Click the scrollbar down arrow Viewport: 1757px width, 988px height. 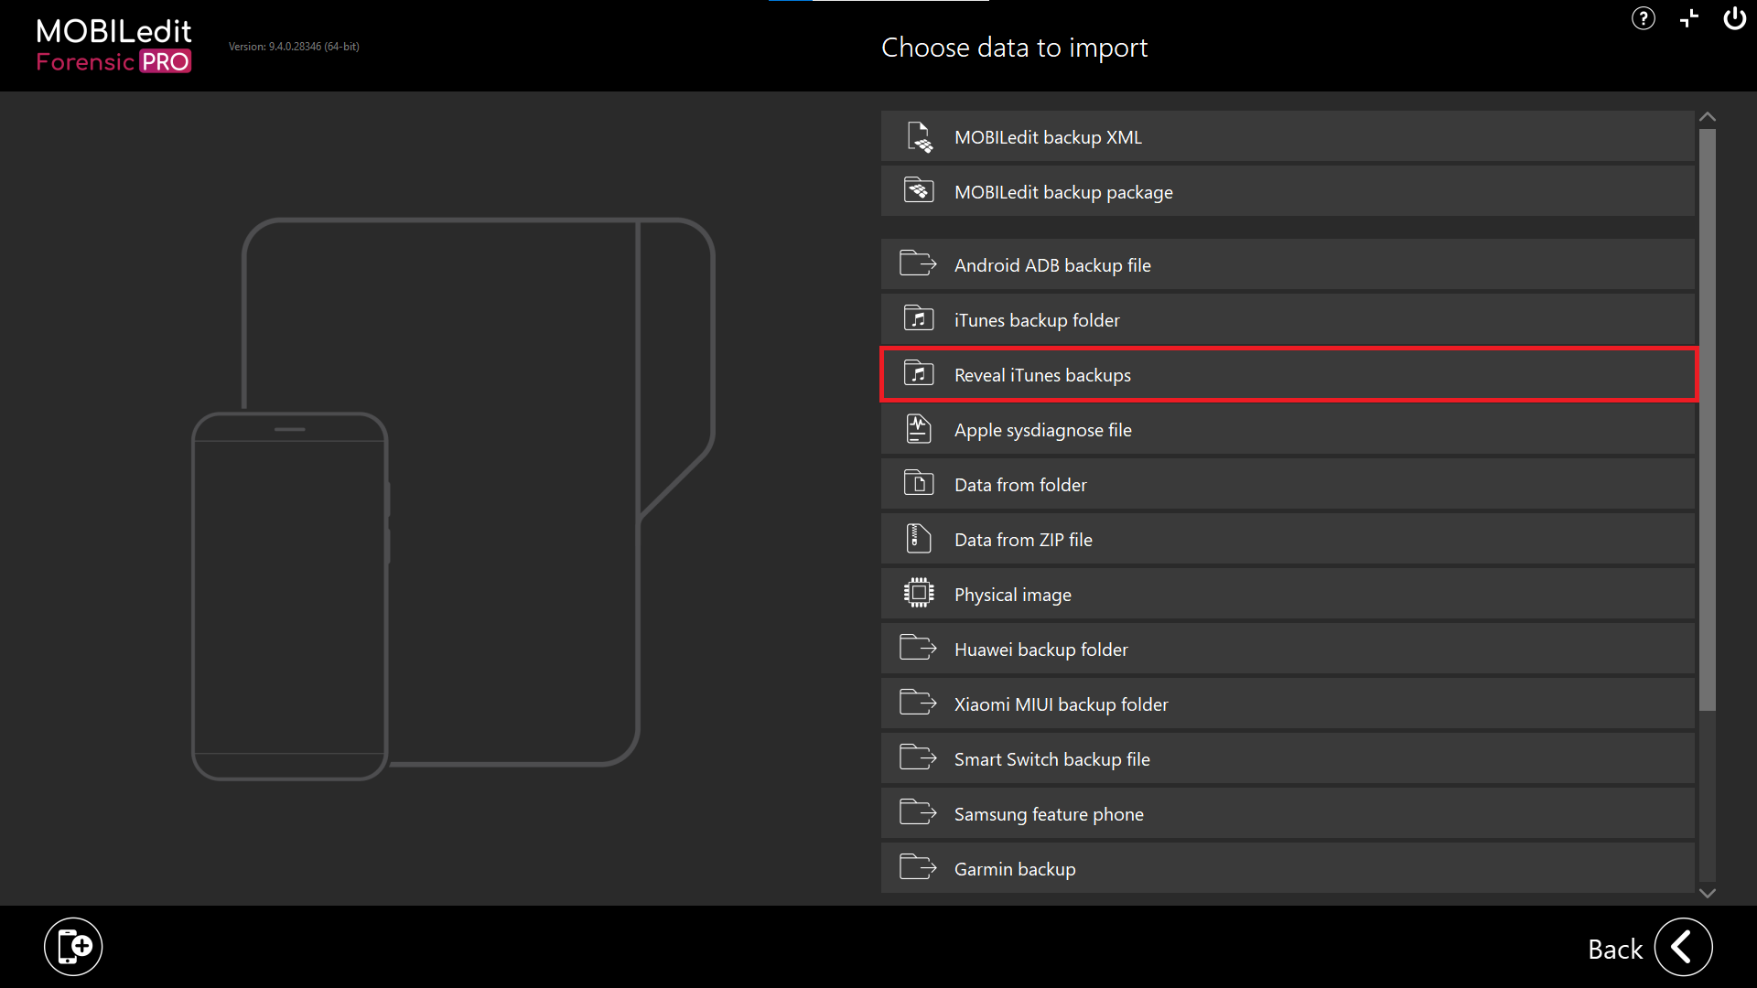[1708, 894]
